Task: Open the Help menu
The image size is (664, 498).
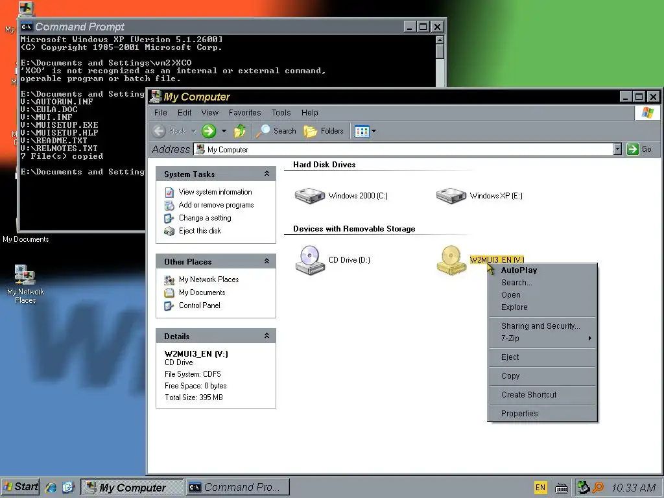Action: click(309, 113)
